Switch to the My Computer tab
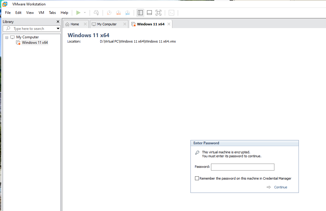The image size is (326, 211). pos(107,24)
